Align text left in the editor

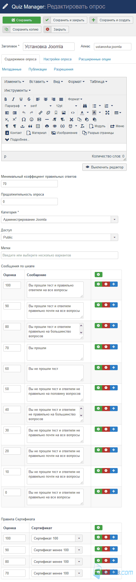pyautogui.click(x=38, y=99)
